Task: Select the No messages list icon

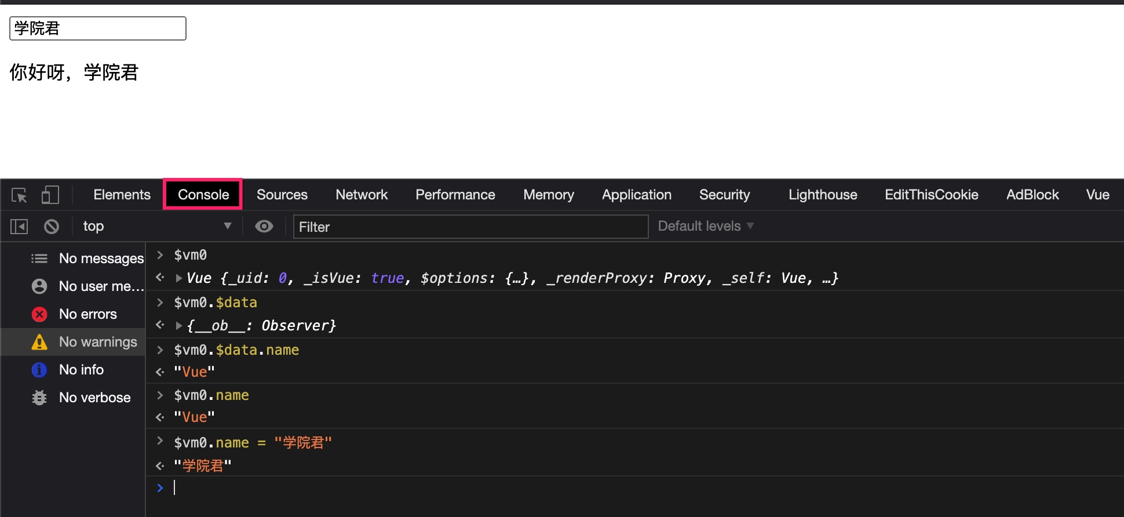Action: click(39, 258)
